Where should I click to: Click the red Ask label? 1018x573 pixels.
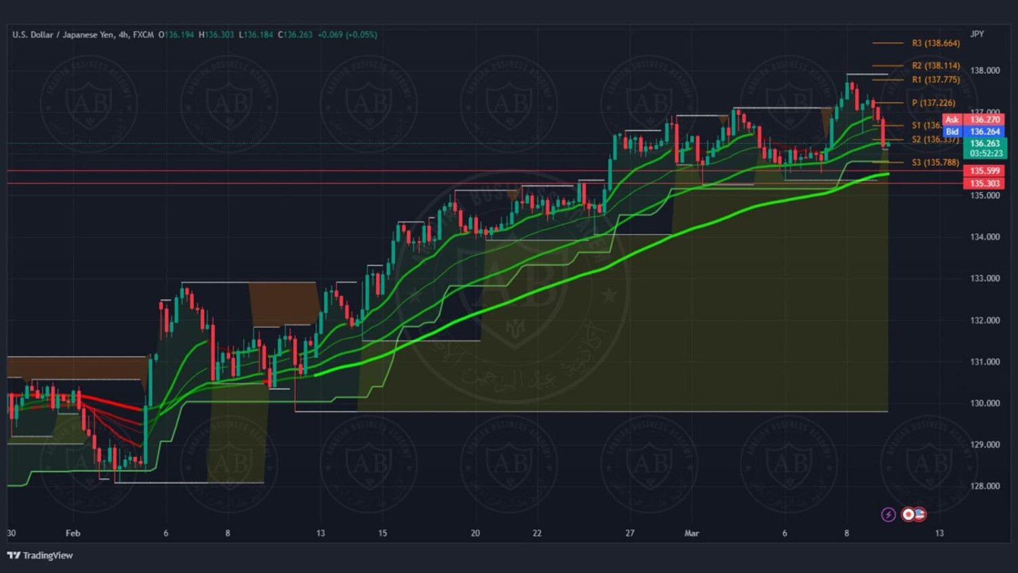click(952, 119)
